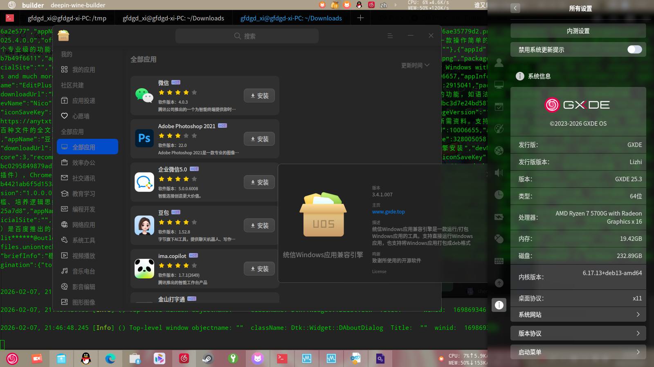Launch Steam from the taskbar
Image resolution: width=654 pixels, height=367 pixels.
(x=208, y=359)
